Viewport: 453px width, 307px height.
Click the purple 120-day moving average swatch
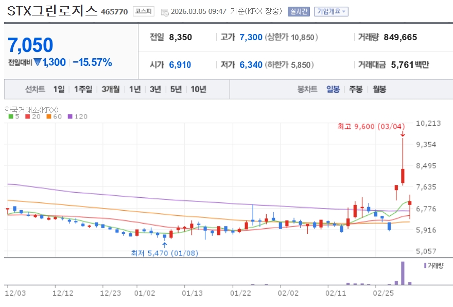pos(70,116)
